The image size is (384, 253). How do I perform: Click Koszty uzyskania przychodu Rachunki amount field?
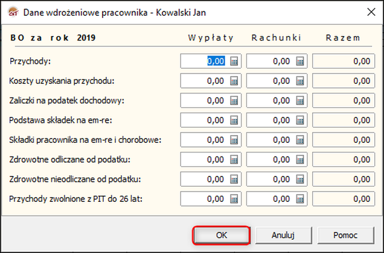tap(271, 81)
